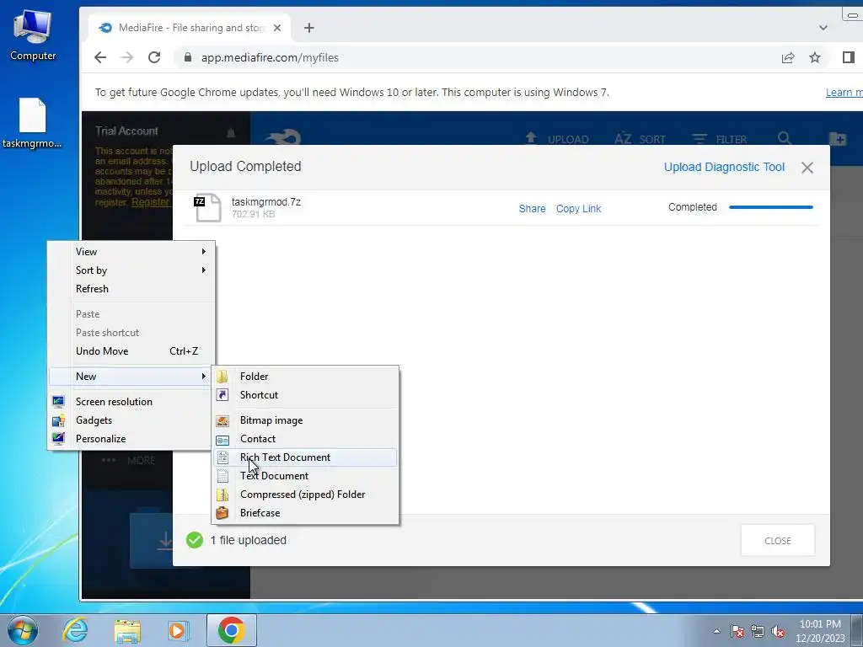Open the Windows Start menu

[23, 630]
